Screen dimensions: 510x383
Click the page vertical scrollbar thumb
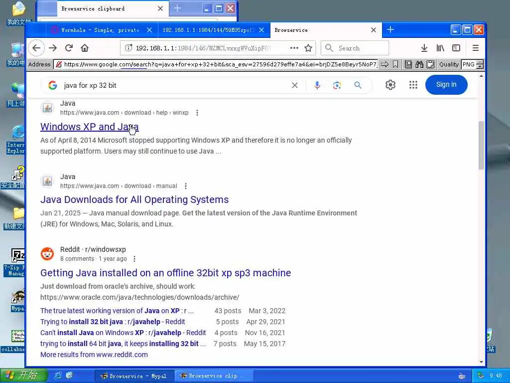click(x=481, y=145)
